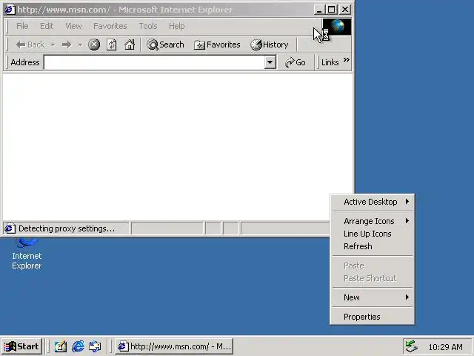This screenshot has width=474, height=356.
Task: Open Active Desktop submenu in context menu
Action: pyautogui.click(x=372, y=202)
